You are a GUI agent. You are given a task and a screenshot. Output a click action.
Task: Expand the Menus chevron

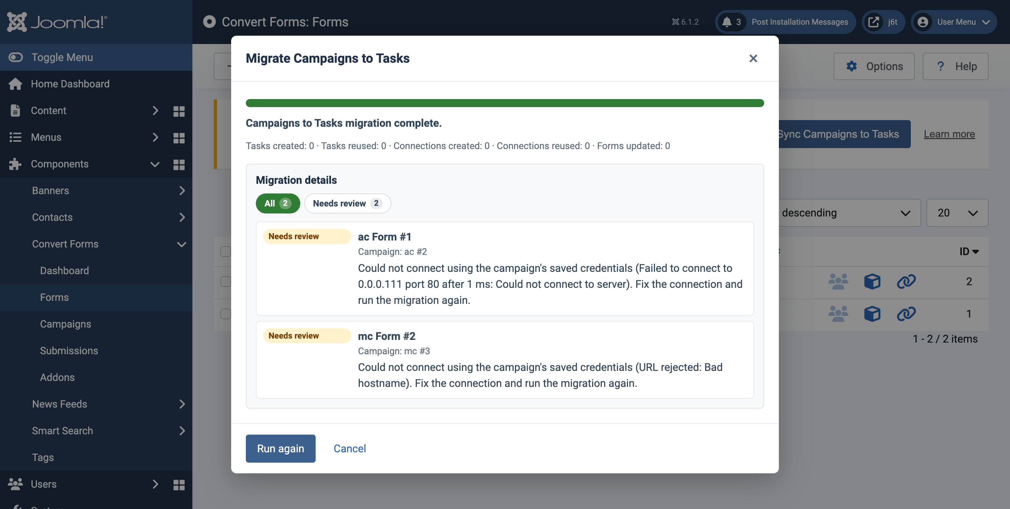(155, 137)
